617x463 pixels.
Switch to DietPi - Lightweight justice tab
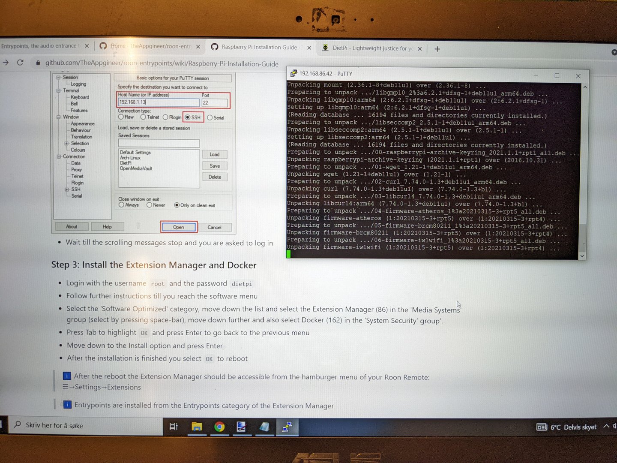point(371,48)
